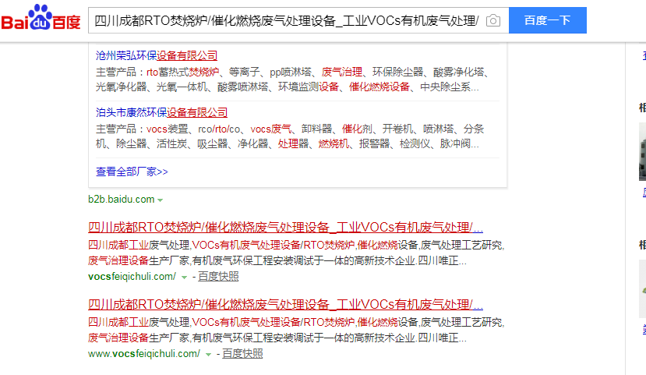Click the 百度一下 search button
Image resolution: width=646 pixels, height=375 pixels.
pyautogui.click(x=548, y=20)
